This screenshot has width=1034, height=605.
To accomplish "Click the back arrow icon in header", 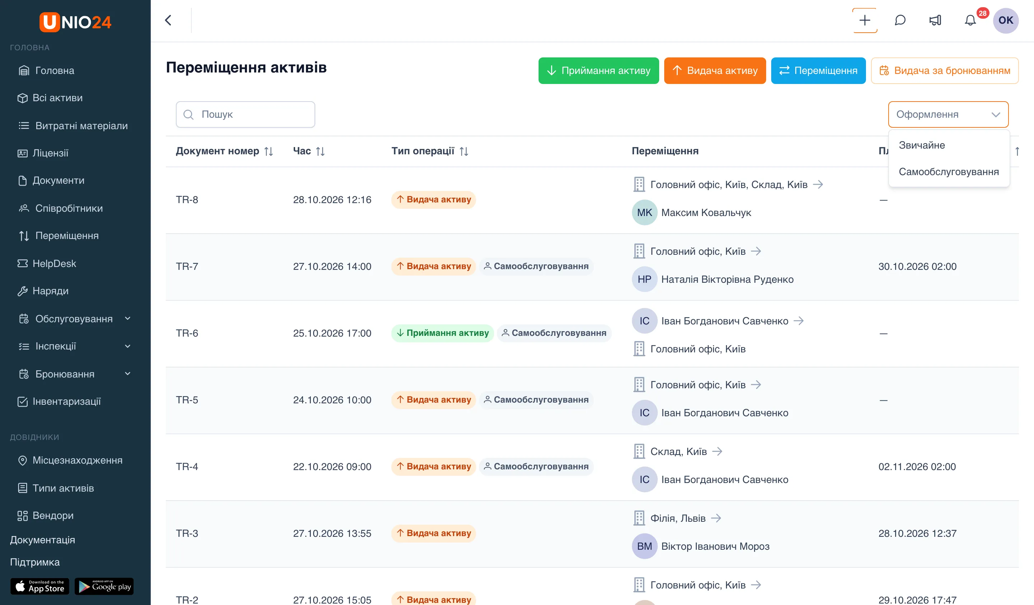I will (x=168, y=20).
